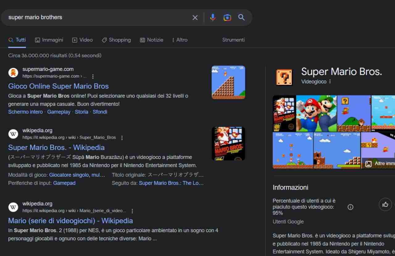Viewport: 395px width, 256px height.
Task: Open options dots for Mario_(serie_di_video... result
Action: (x=132, y=211)
